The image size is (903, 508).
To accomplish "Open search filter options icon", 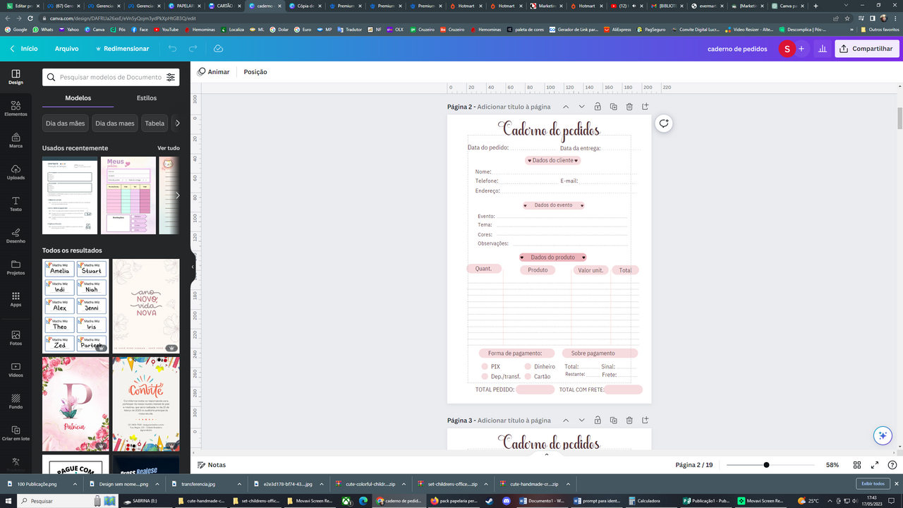I will pyautogui.click(x=171, y=77).
